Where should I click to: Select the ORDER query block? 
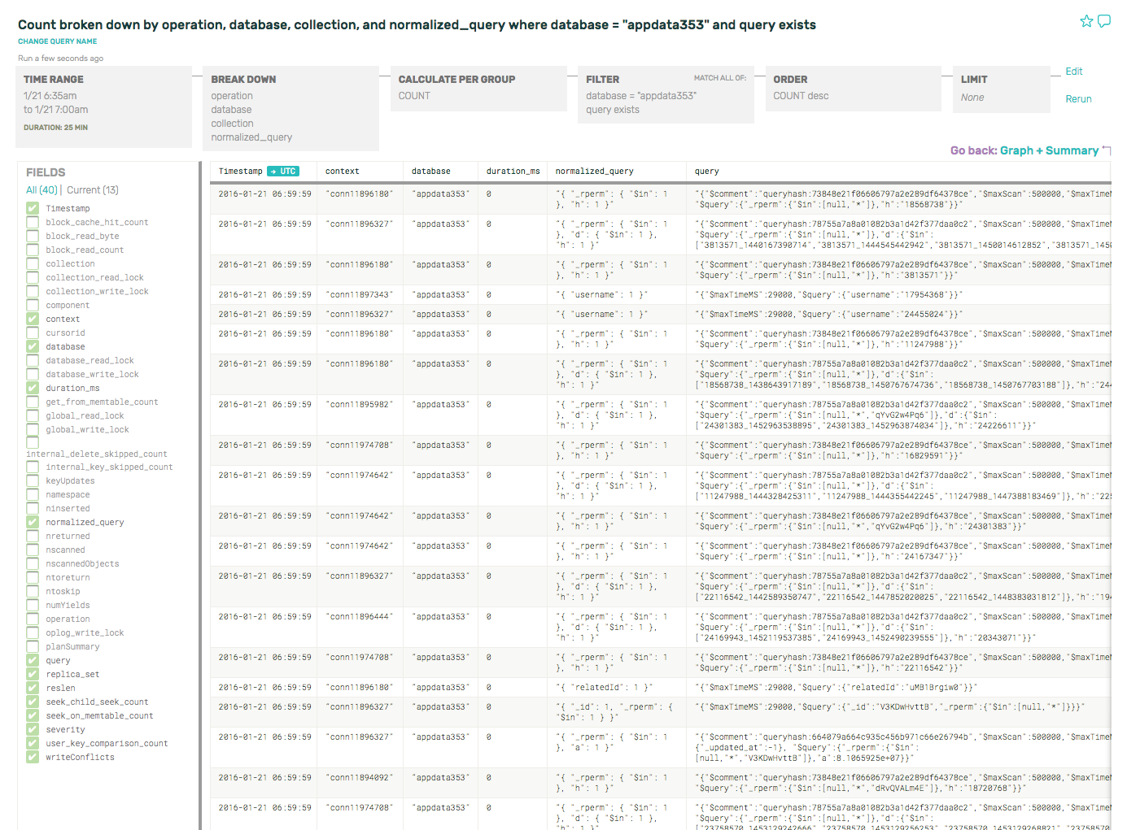pos(852,89)
